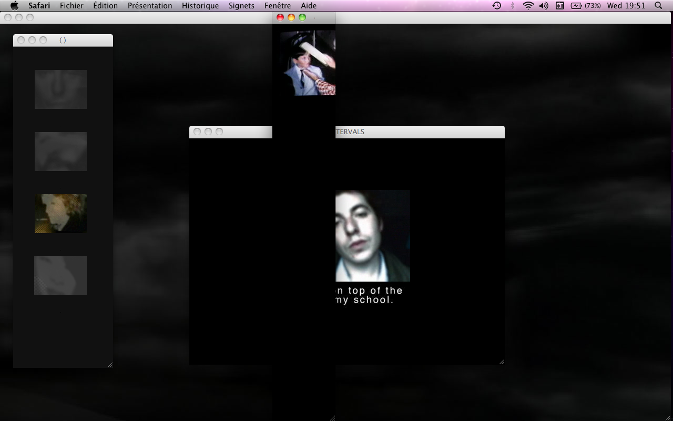Select the curly-haired profile thumbnail in left window
Image resolution: width=673 pixels, height=421 pixels.
[60, 214]
